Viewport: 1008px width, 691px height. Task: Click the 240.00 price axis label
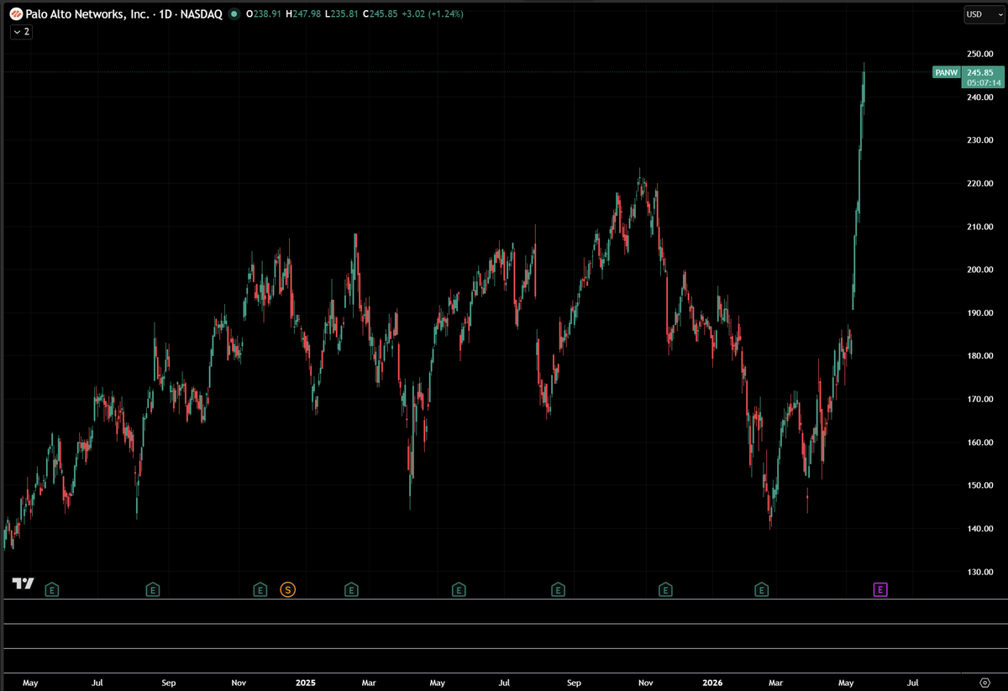[981, 97]
